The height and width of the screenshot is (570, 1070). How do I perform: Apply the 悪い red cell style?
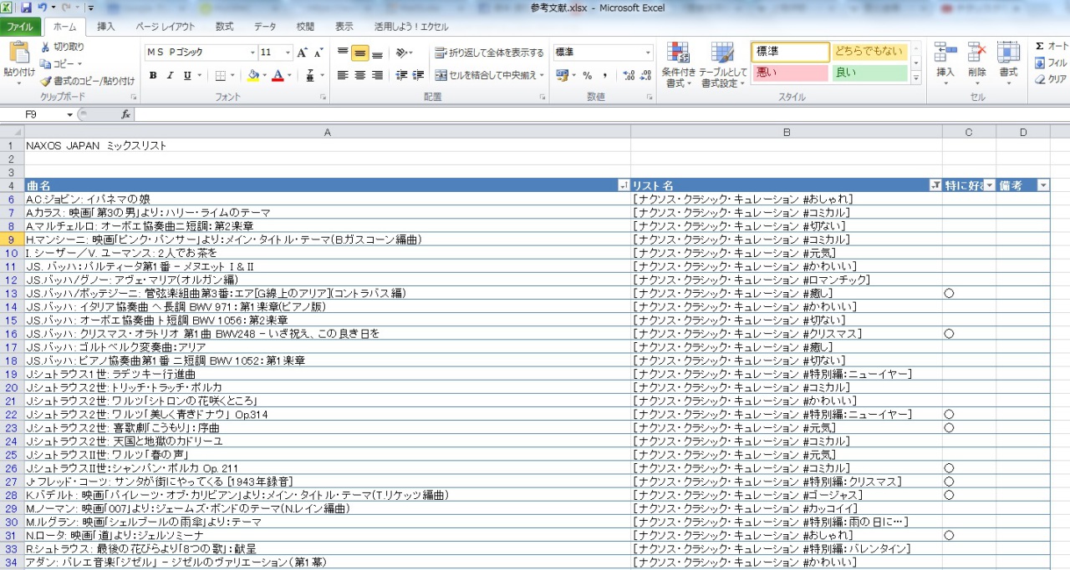(789, 73)
